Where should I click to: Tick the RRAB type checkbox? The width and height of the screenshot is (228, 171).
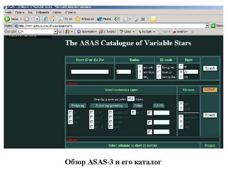click(111, 122)
